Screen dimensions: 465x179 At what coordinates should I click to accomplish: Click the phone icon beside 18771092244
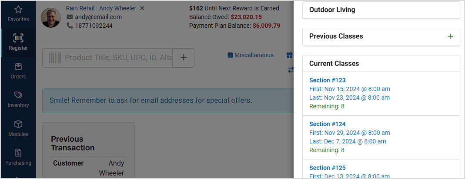(70, 26)
